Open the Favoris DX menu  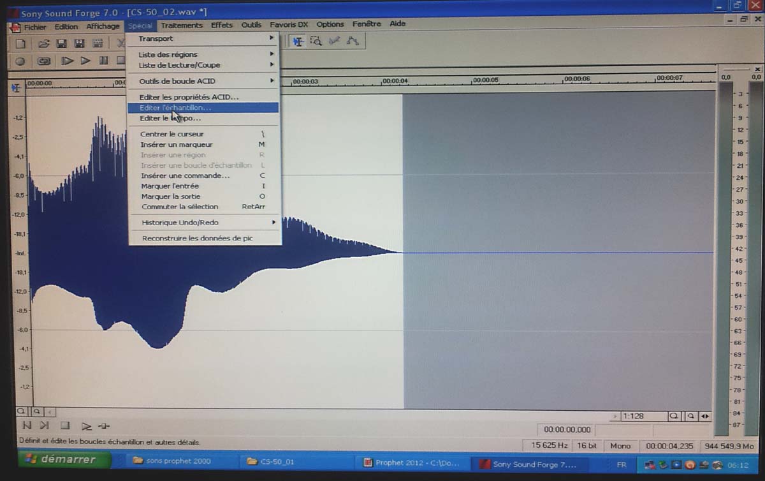[289, 25]
